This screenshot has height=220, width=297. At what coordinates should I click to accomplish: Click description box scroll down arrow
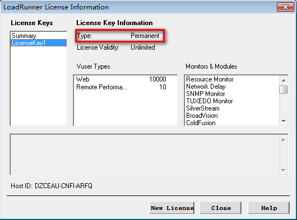point(283,170)
